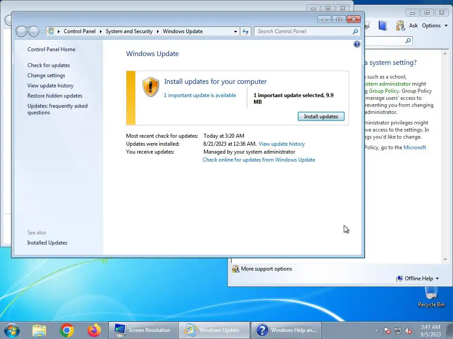
Task: Click the blue help question mark icon
Action: tap(357, 44)
